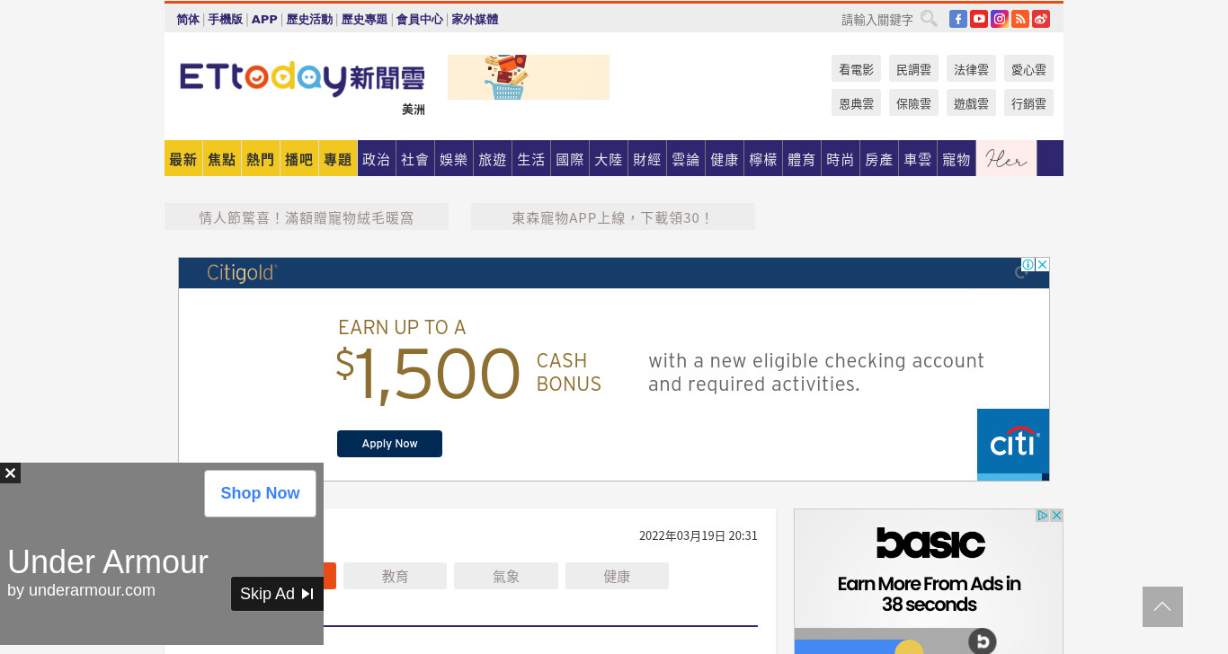The height and width of the screenshot is (654, 1228).
Task: Open 看電影 channel button
Action: click(856, 68)
